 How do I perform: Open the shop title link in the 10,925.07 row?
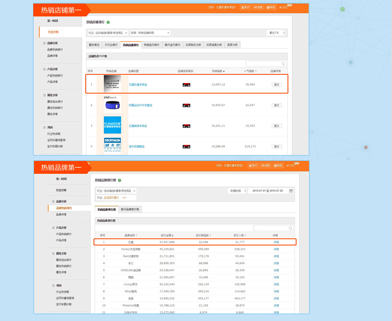(x=140, y=105)
